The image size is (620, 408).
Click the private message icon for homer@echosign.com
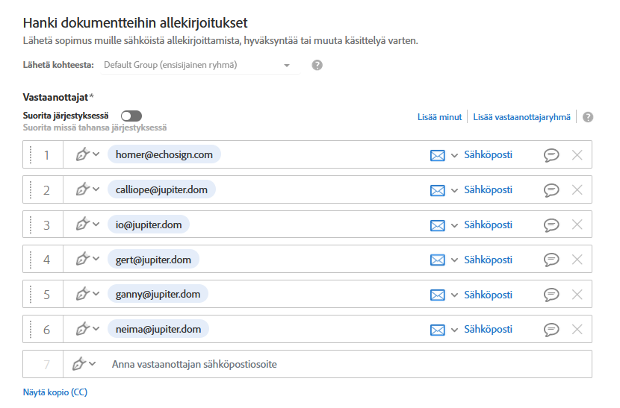click(551, 155)
